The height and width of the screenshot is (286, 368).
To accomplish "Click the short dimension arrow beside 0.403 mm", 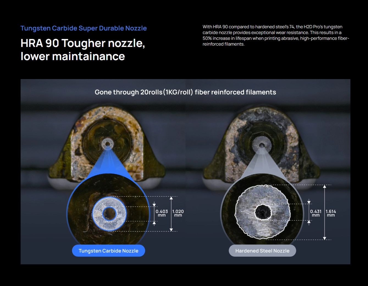I will tap(154, 214).
